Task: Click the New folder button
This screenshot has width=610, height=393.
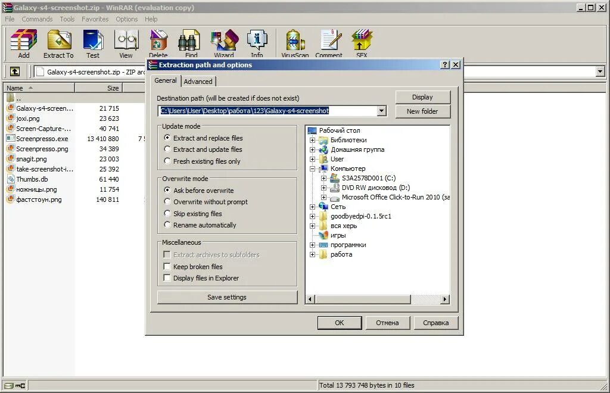Action: point(423,111)
